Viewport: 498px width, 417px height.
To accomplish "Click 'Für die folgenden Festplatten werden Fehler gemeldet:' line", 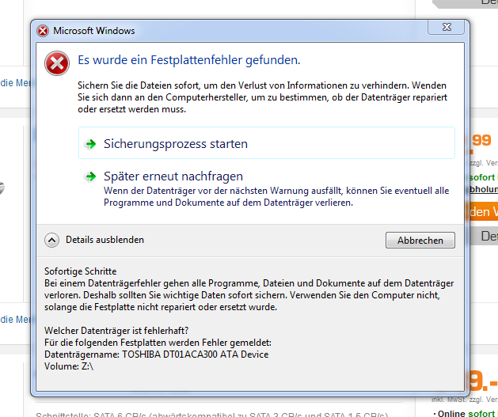I will click(158, 343).
